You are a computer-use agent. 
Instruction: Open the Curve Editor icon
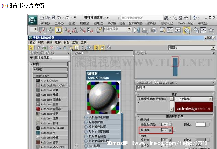pos(170,30)
